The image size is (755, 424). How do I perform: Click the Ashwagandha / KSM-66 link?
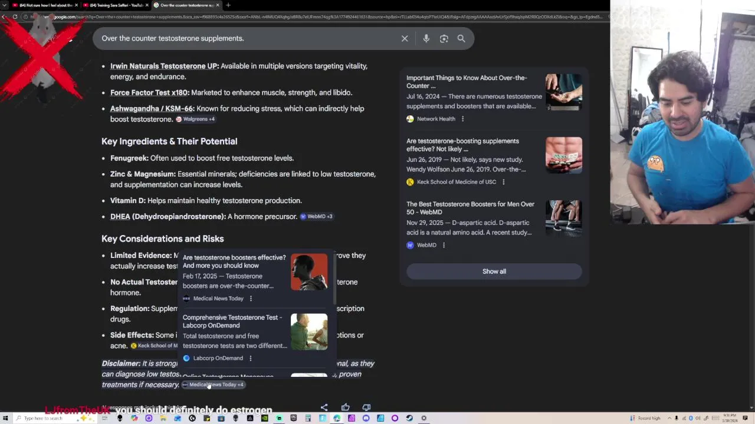click(152, 108)
